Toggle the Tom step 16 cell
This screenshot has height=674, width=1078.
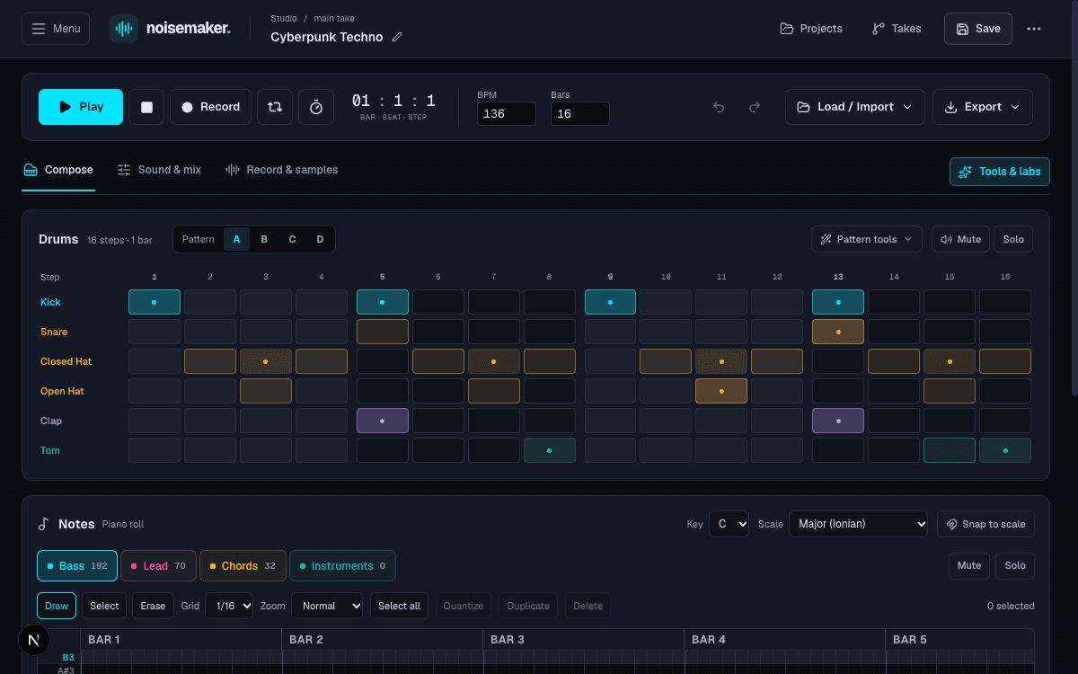pyautogui.click(x=1005, y=450)
